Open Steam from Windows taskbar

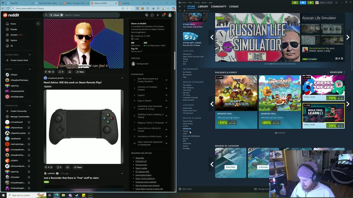(77, 195)
